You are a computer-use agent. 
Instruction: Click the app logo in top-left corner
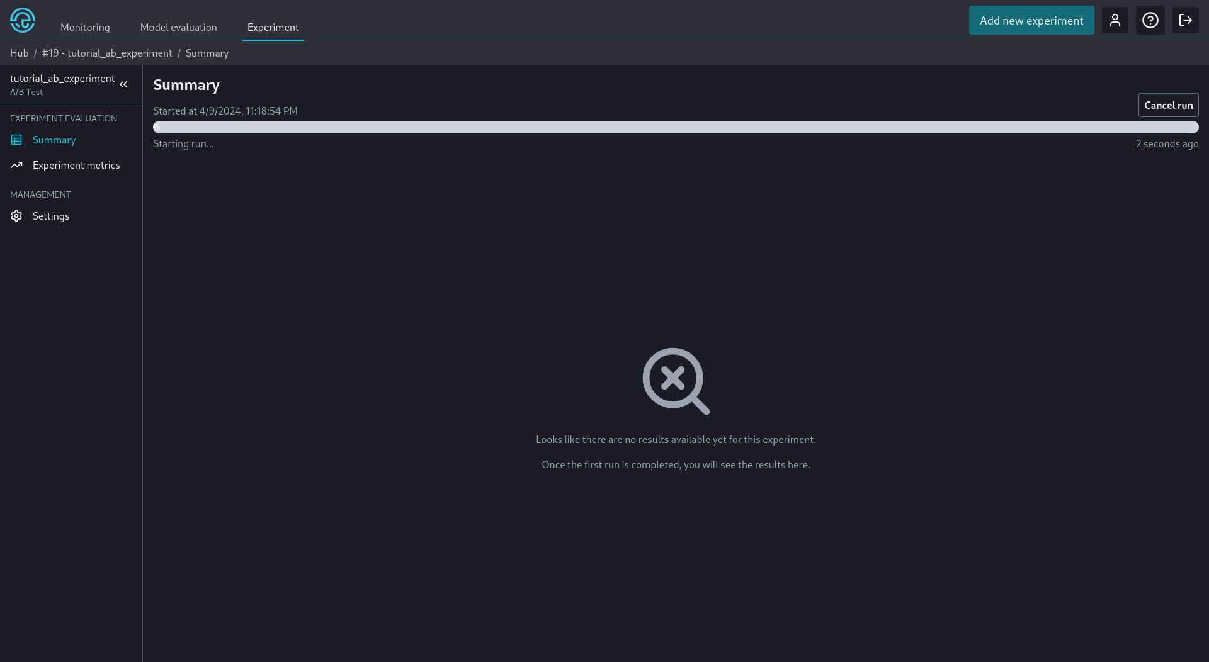pos(23,20)
